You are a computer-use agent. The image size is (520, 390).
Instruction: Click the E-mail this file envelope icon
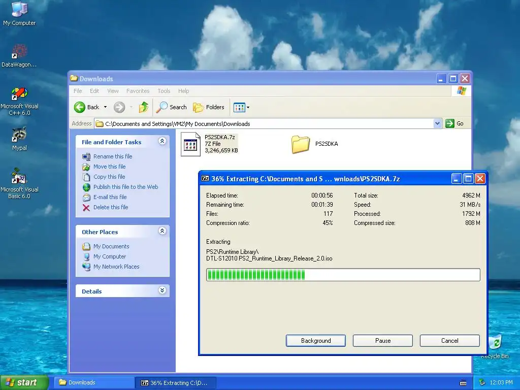coord(86,198)
